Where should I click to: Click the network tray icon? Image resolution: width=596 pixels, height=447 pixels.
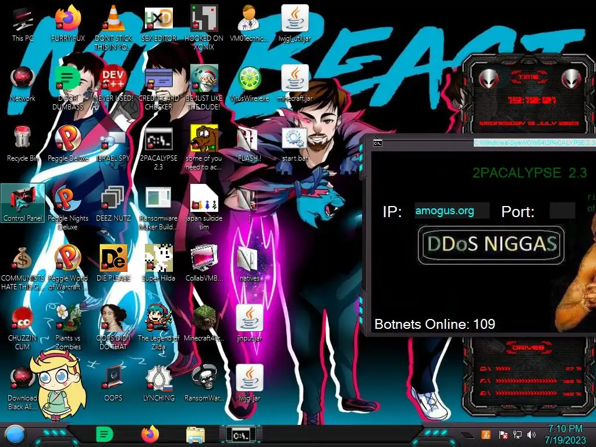pos(517,434)
